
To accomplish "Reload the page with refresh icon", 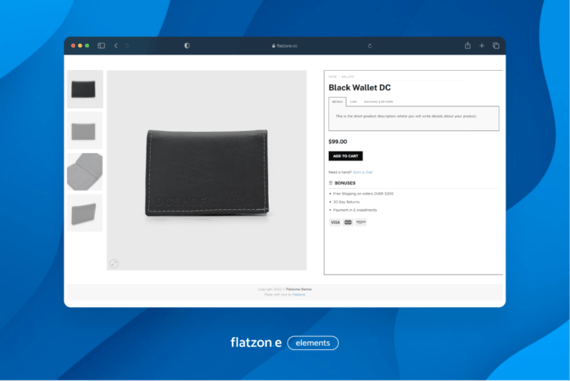I will point(370,46).
